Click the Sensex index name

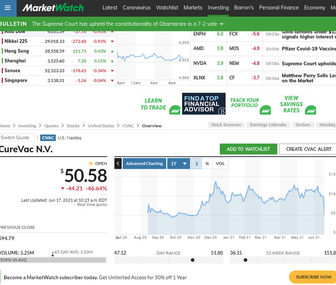[x=12, y=71]
